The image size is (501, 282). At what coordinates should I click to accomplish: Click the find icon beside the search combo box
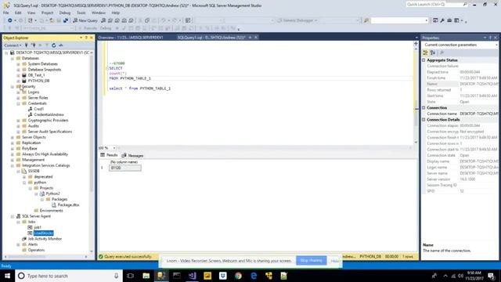pos(366,20)
